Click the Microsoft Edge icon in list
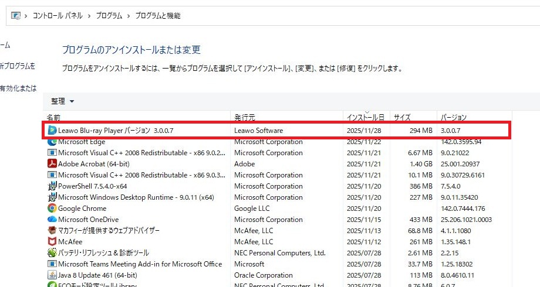 click(52, 141)
